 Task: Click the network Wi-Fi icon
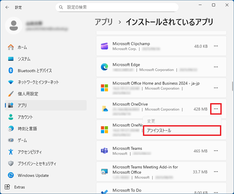[x=11, y=82]
